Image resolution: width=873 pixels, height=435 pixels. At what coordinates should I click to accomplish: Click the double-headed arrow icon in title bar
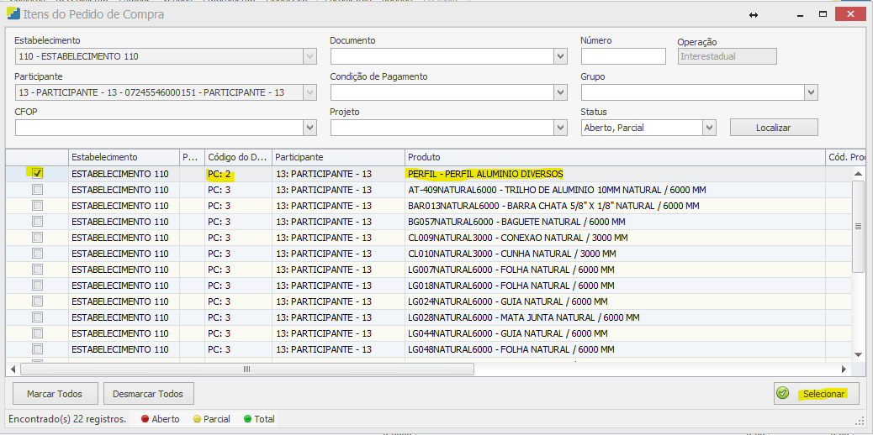pyautogui.click(x=754, y=15)
